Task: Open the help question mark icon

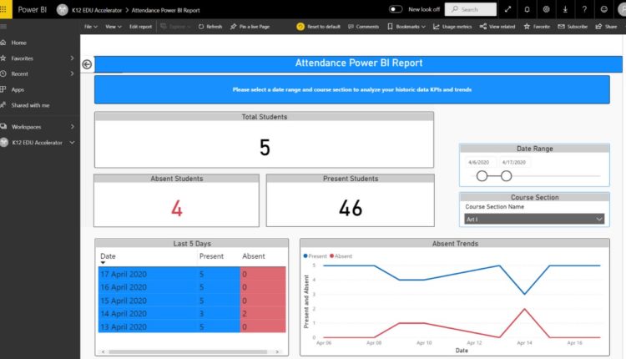Action: (x=584, y=9)
